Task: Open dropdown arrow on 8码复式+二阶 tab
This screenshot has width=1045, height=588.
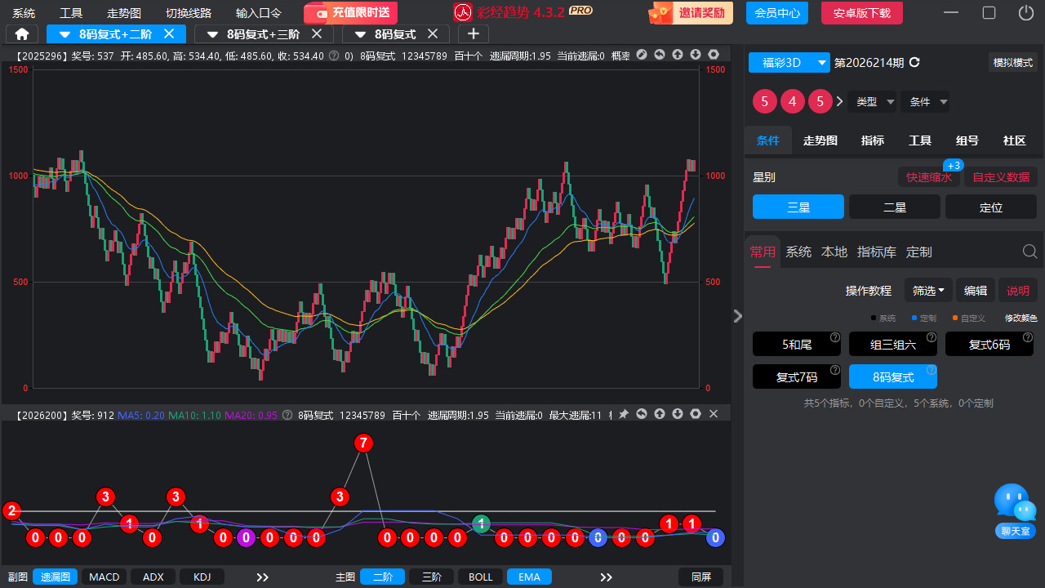Action: [x=64, y=34]
